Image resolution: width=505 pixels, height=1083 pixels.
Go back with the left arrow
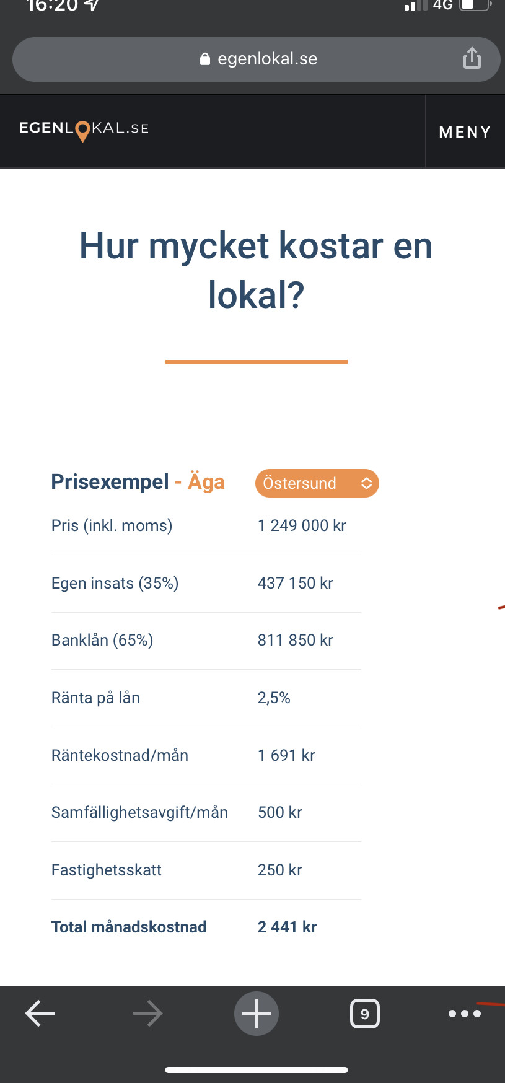[x=40, y=1014]
